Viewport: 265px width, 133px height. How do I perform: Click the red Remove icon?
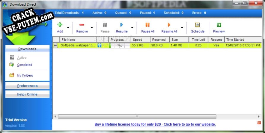tap(82, 25)
